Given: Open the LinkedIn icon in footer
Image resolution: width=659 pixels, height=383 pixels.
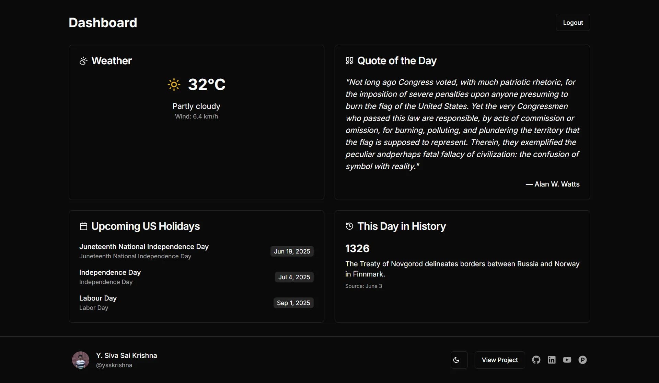Looking at the screenshot, I should pyautogui.click(x=552, y=360).
